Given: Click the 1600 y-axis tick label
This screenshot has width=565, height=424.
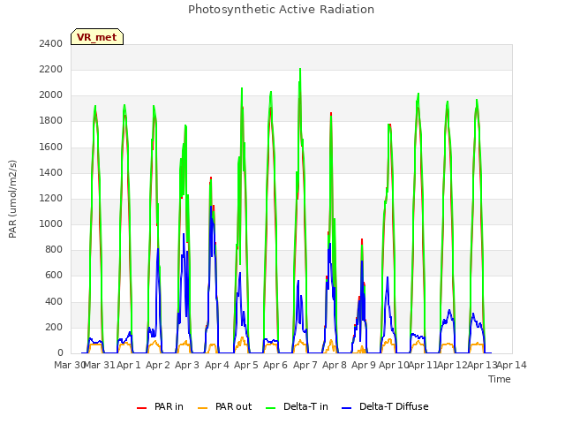Looking at the screenshot, I should click(51, 147).
